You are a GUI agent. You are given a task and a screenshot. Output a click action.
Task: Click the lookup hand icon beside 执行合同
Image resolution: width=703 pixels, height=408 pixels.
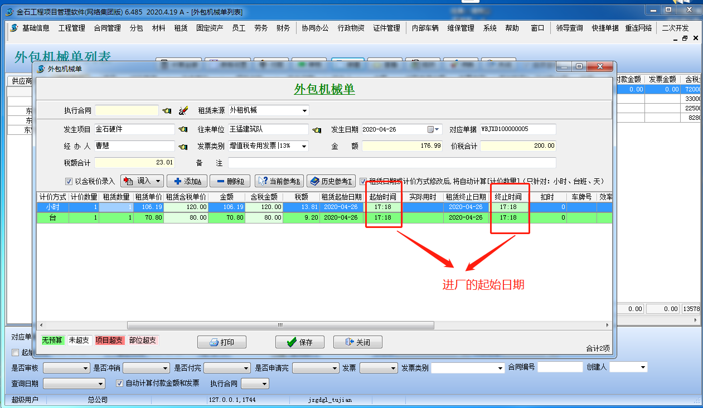coord(167,111)
